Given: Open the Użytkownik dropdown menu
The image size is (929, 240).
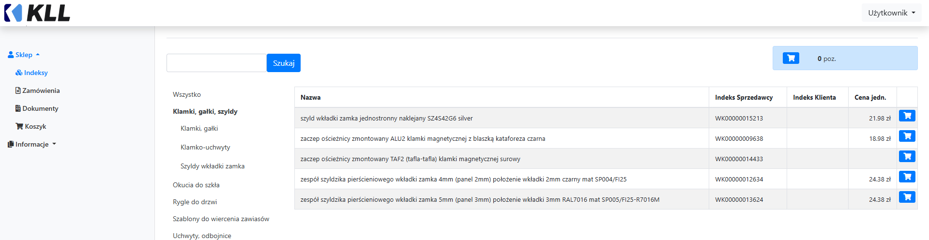Looking at the screenshot, I should [891, 13].
